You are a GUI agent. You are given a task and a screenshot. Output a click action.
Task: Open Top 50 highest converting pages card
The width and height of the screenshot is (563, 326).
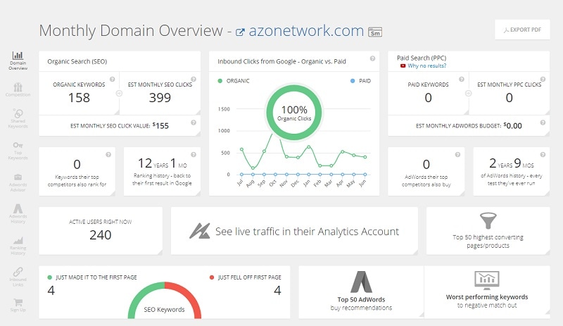(488, 231)
